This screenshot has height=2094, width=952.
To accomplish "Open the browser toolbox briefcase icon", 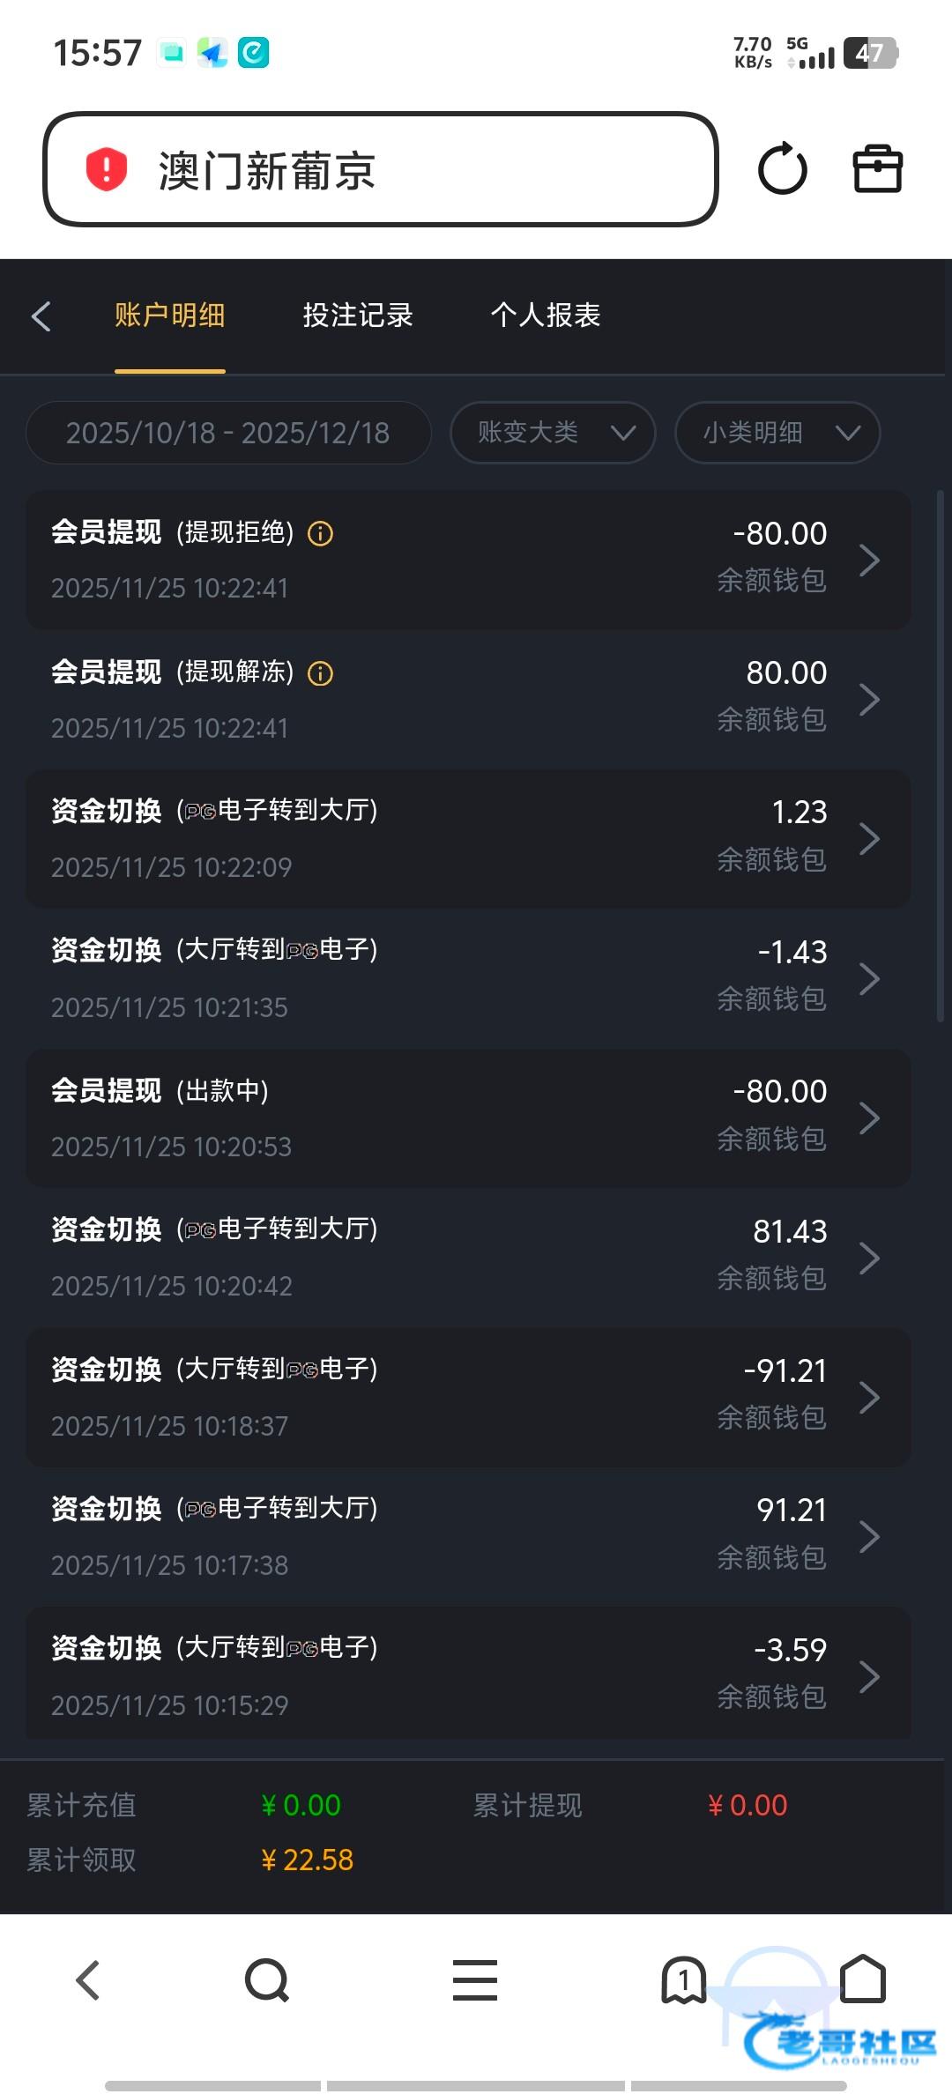I will 877,168.
